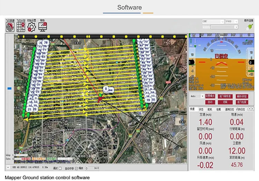Click the home waypoint marker labeled 0
The height and width of the screenshot is (181, 259).
(106, 89)
